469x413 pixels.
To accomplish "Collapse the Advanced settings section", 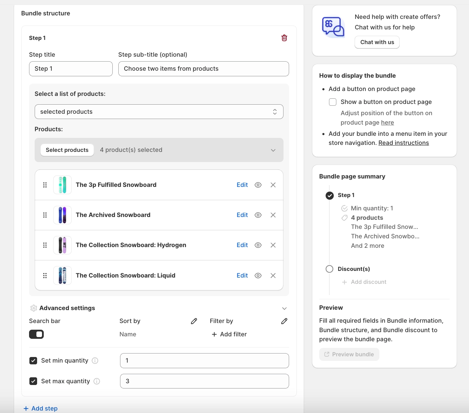I will [x=284, y=308].
